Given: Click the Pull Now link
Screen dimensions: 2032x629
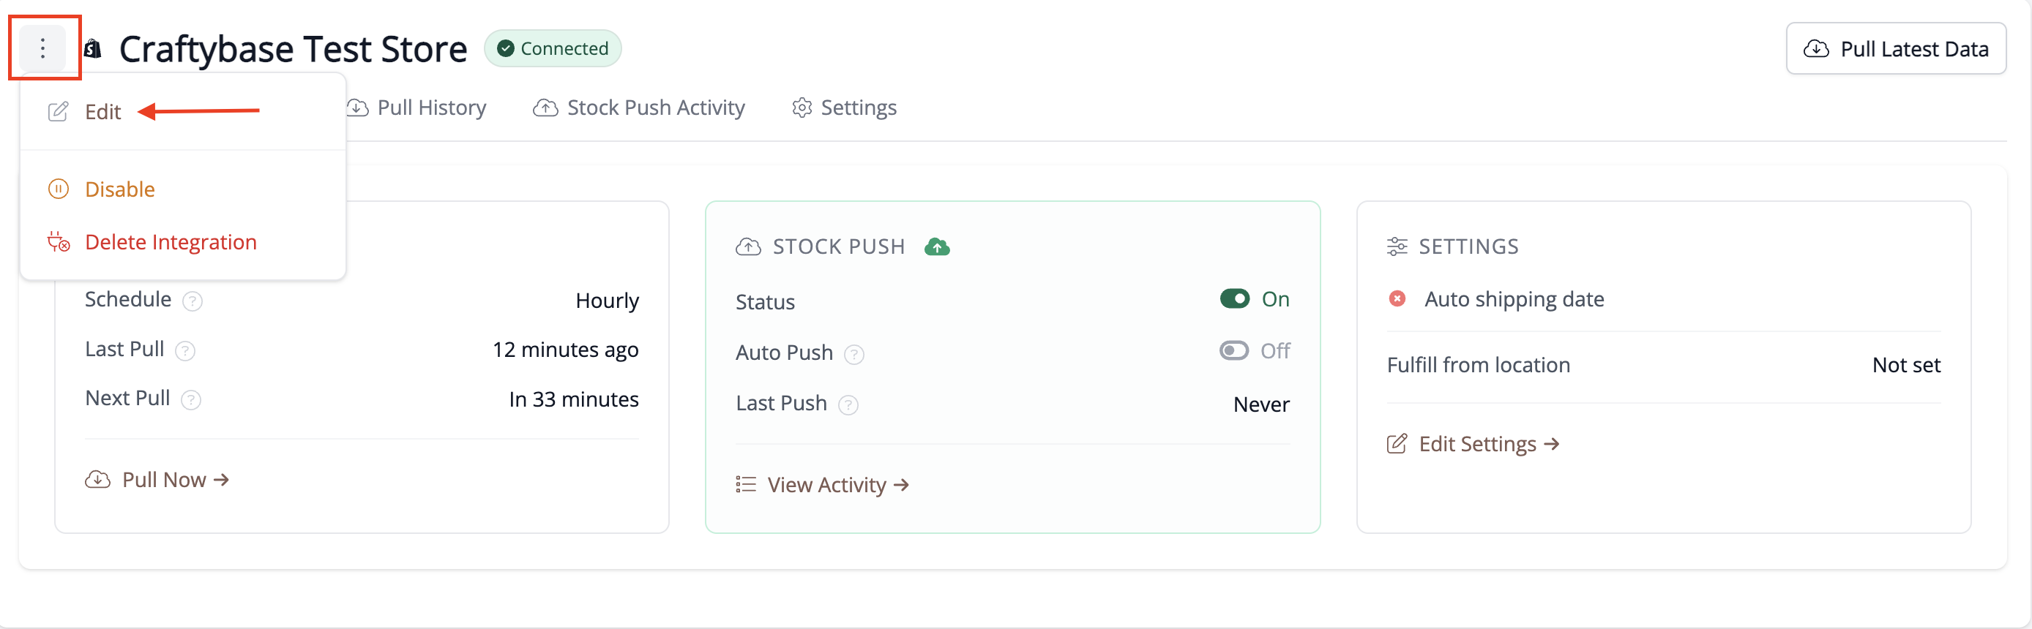Looking at the screenshot, I should coord(157,479).
